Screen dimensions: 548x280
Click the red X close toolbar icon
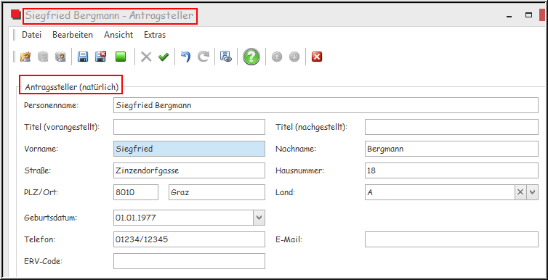(x=317, y=57)
